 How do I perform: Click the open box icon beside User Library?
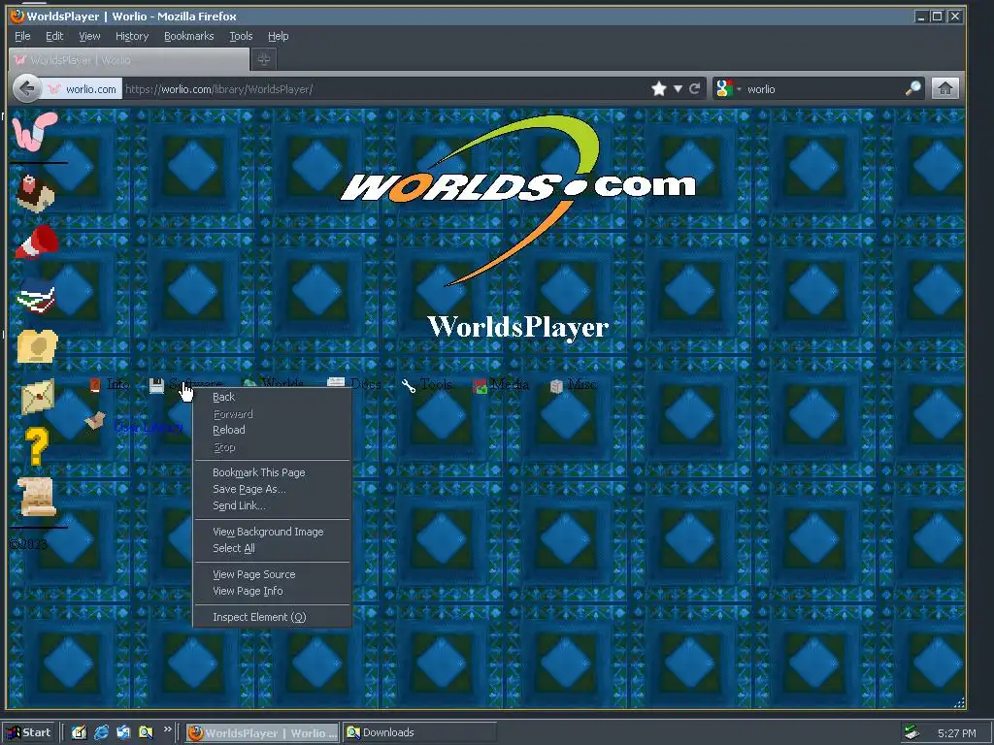click(x=95, y=421)
